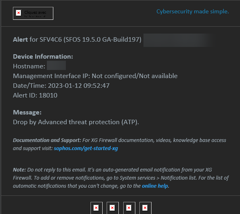Click "Cybersecurity made simple." tagline
240x214 pixels.
(193, 11)
